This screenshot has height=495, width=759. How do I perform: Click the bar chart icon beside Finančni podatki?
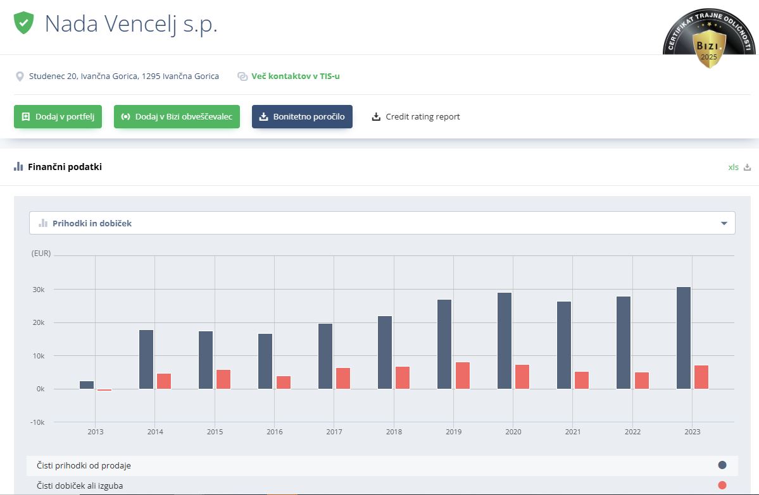18,167
